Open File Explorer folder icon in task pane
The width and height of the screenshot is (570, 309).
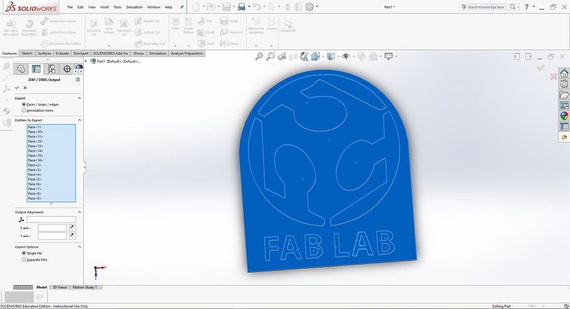pyautogui.click(x=564, y=95)
